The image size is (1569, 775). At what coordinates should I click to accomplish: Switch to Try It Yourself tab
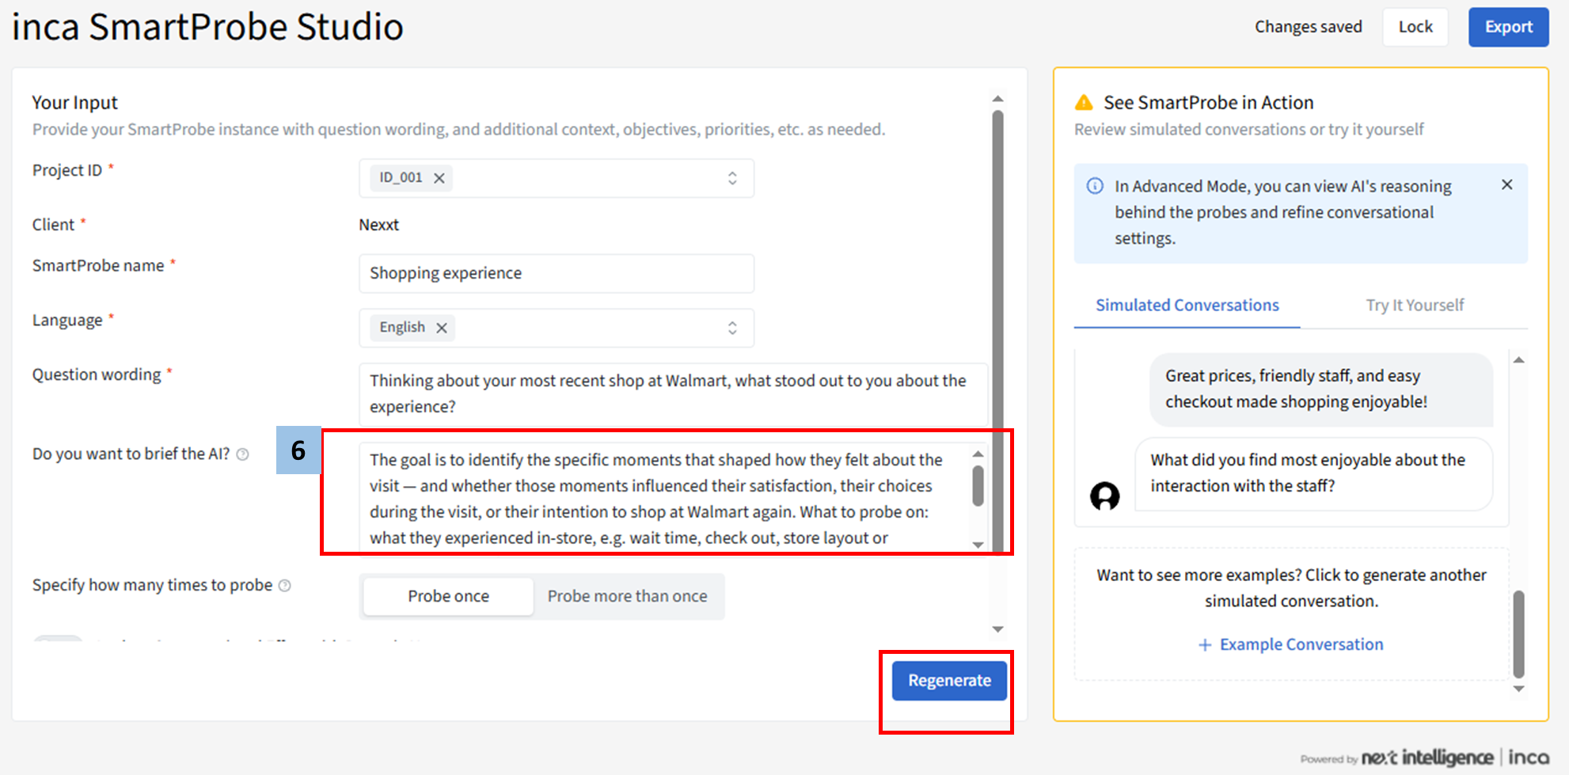(x=1415, y=306)
